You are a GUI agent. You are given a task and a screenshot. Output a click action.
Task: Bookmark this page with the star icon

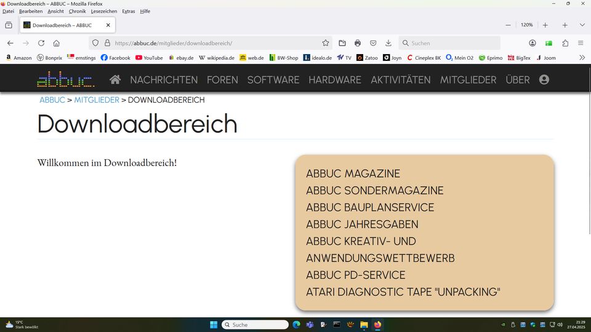point(326,43)
